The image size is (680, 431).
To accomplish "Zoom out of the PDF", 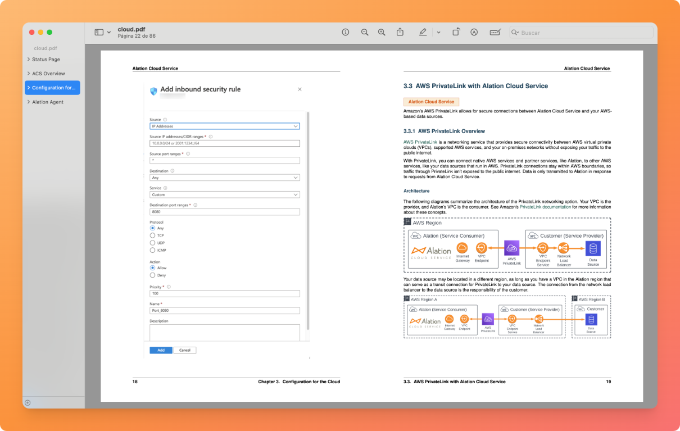I will tap(365, 33).
